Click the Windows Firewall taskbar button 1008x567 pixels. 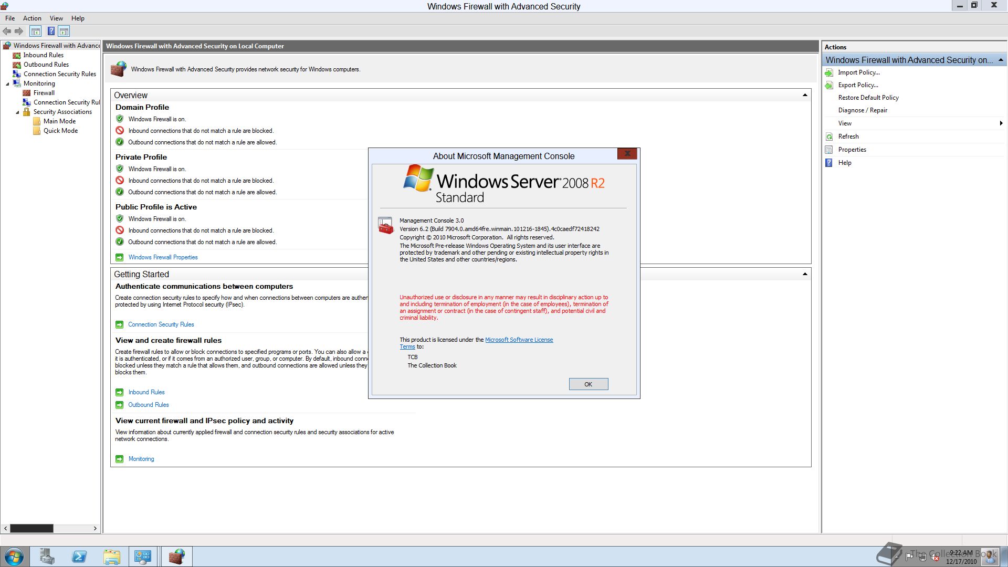point(176,556)
